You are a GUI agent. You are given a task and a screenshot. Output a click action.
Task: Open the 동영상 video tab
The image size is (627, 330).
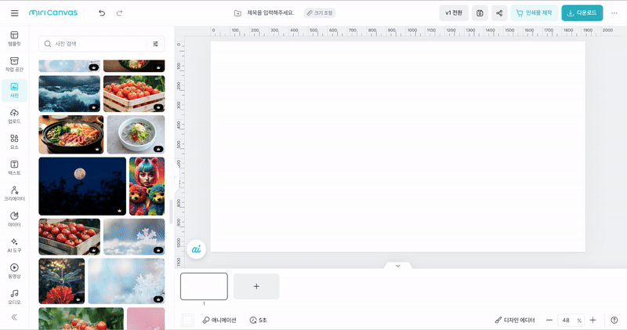click(14, 271)
